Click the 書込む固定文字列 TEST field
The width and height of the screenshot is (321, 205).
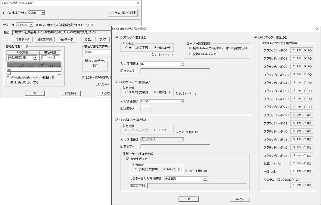click(98, 52)
